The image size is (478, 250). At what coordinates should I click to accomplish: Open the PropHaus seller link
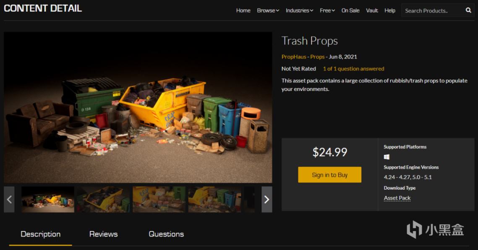294,57
